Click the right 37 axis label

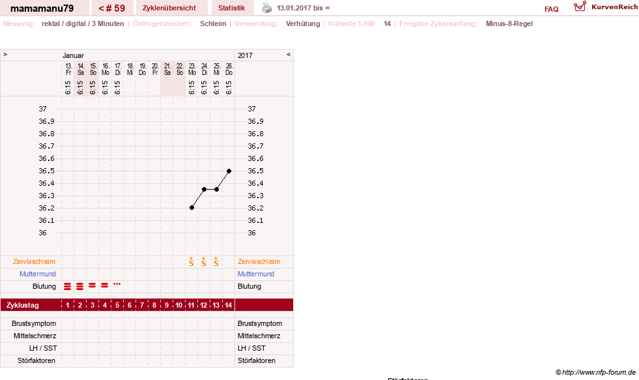pyautogui.click(x=251, y=109)
